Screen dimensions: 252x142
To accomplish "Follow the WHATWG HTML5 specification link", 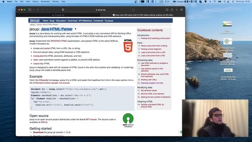I will tap(59, 41).
